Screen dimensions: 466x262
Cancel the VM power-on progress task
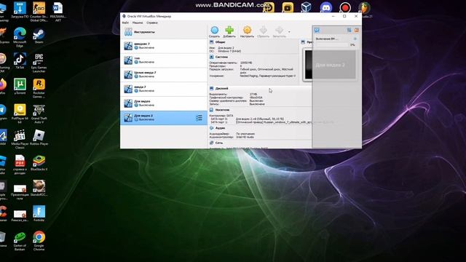(x=355, y=39)
